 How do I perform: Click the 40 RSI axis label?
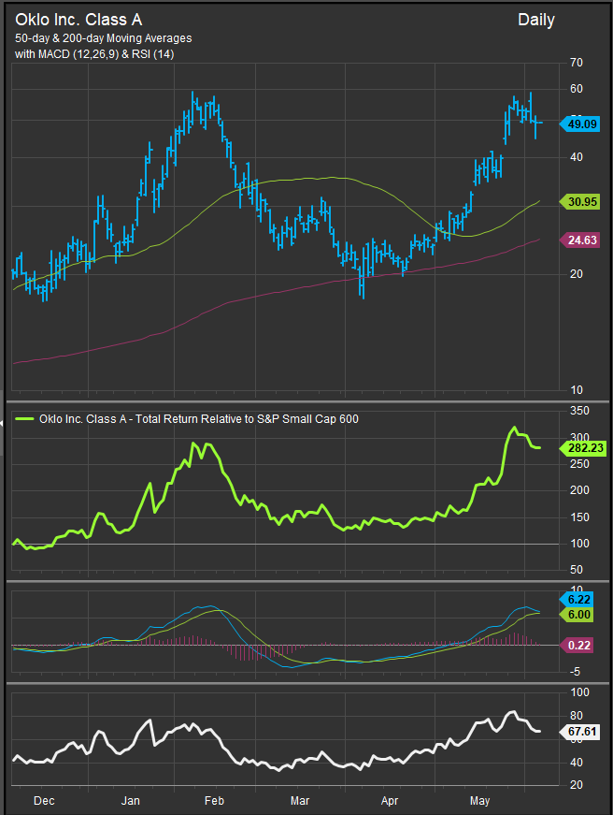click(x=577, y=763)
